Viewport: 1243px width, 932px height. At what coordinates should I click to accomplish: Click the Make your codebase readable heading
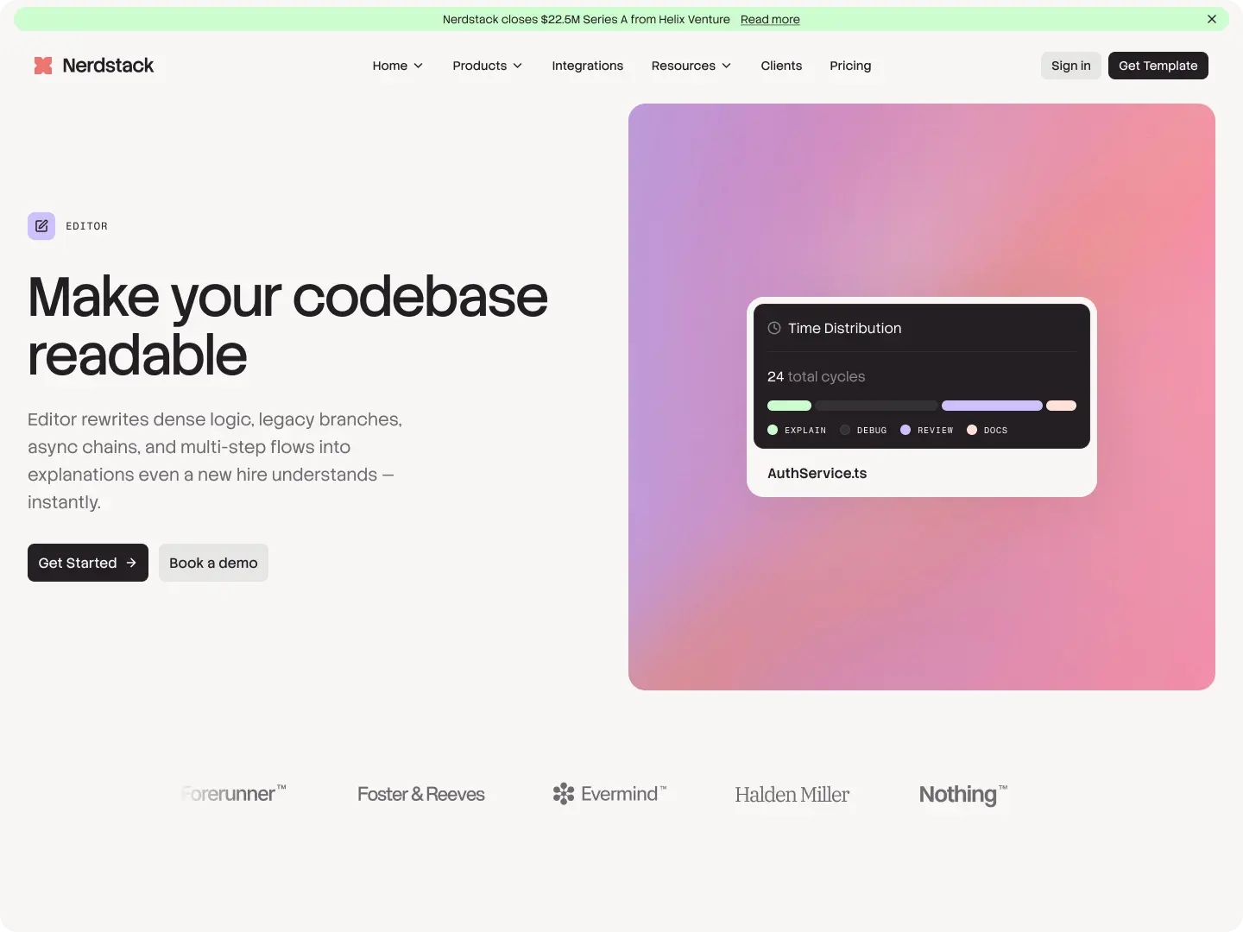287,325
